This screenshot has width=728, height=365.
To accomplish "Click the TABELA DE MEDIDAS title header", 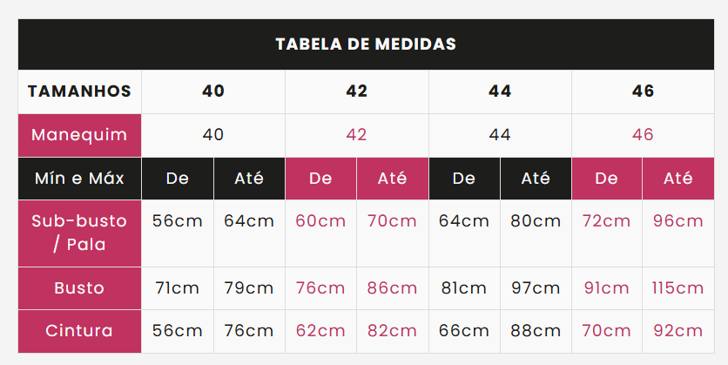I will [x=366, y=44].
